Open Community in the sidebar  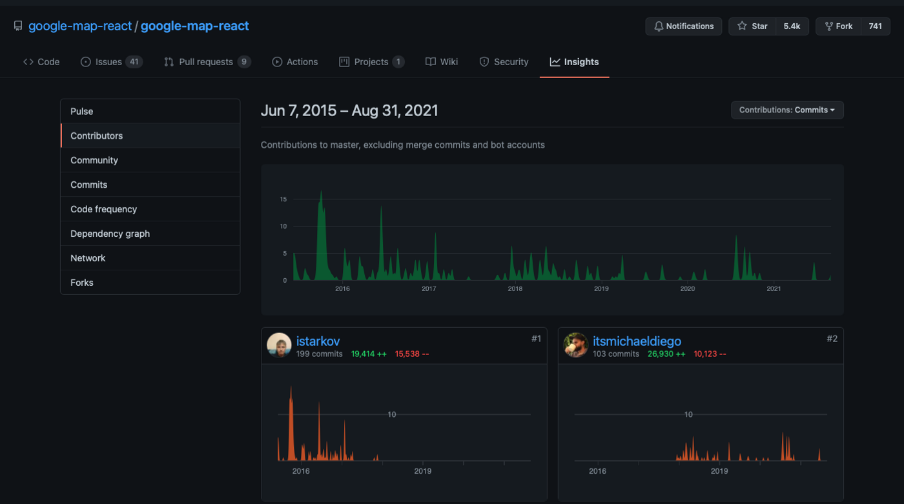tap(150, 160)
